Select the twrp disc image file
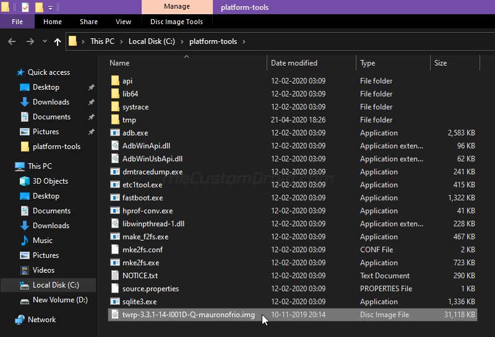 pos(292,315)
